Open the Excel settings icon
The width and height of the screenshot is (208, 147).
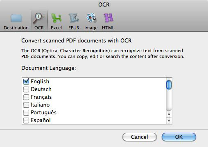tap(56, 18)
